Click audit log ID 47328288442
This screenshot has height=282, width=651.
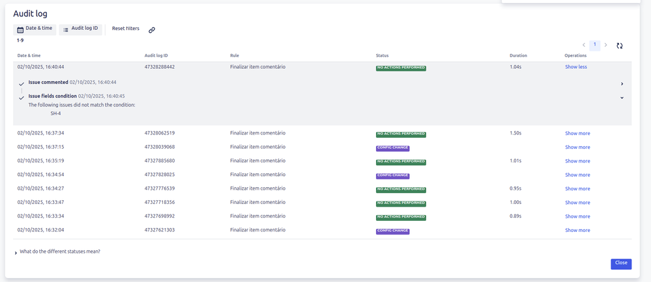pos(160,67)
